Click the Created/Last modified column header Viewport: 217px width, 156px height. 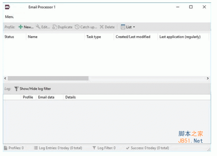133,37
